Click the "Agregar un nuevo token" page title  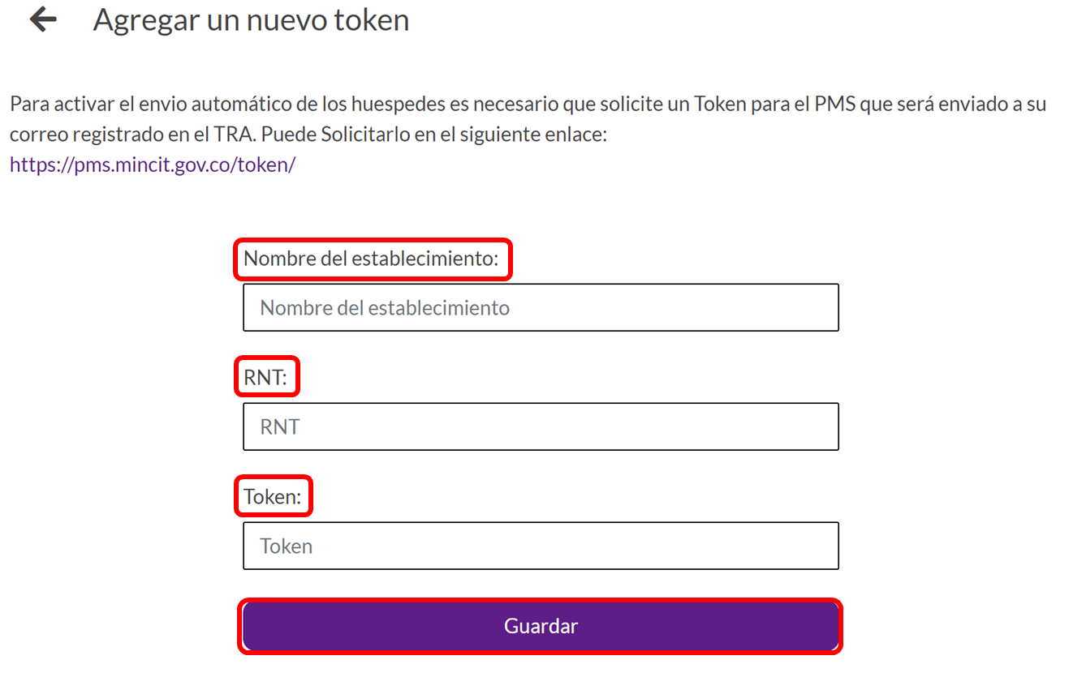[251, 19]
